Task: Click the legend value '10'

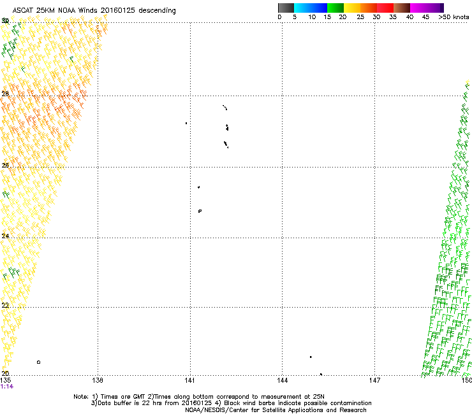Action: (312, 17)
